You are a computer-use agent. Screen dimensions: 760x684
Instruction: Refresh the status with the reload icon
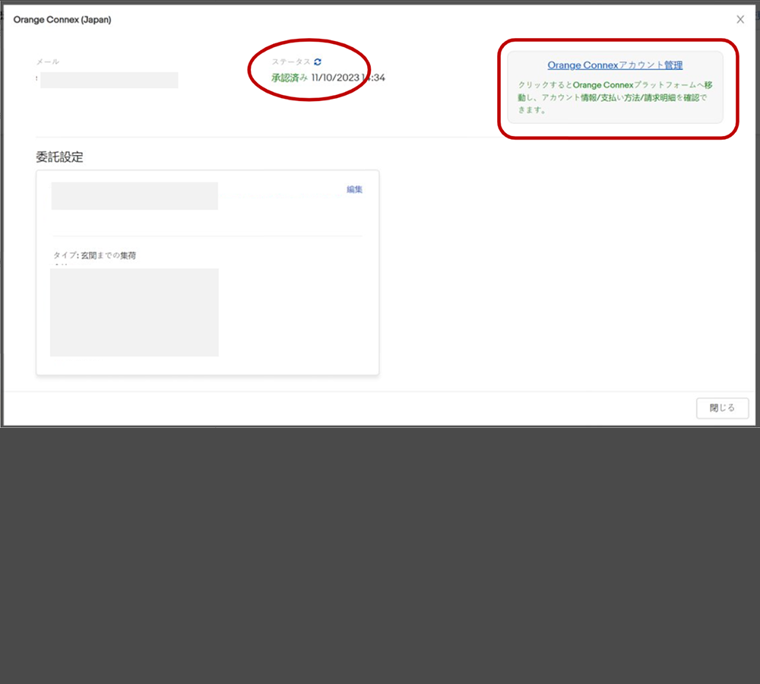pos(318,62)
